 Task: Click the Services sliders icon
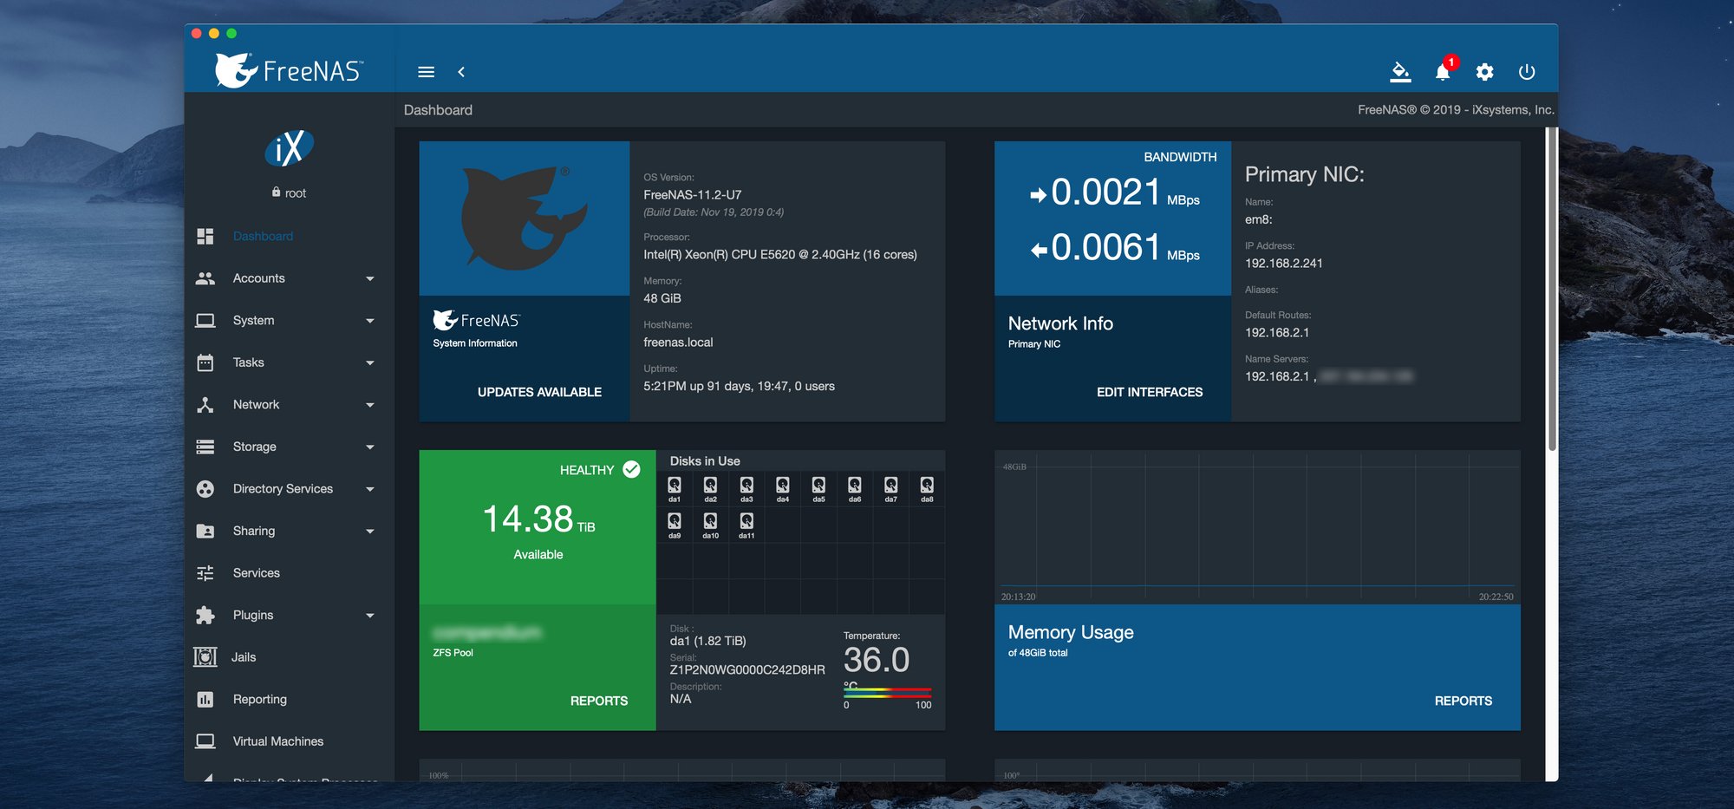(x=205, y=573)
